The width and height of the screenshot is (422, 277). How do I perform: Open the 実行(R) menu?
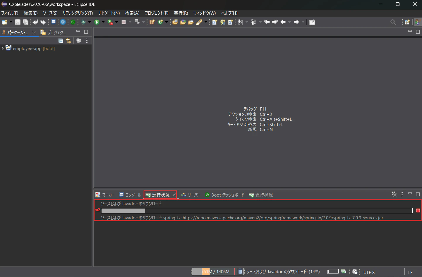coord(181,13)
